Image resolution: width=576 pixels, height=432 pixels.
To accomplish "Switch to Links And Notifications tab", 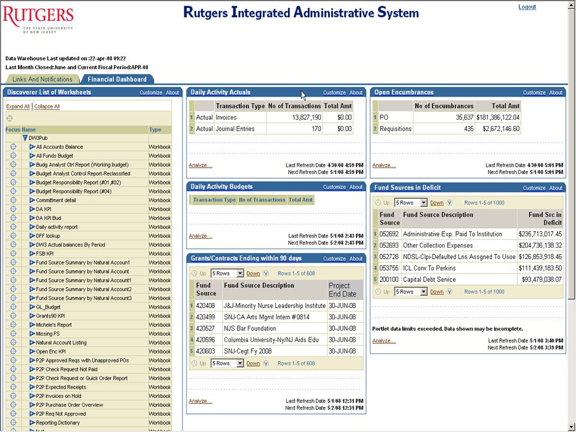I will (42, 79).
